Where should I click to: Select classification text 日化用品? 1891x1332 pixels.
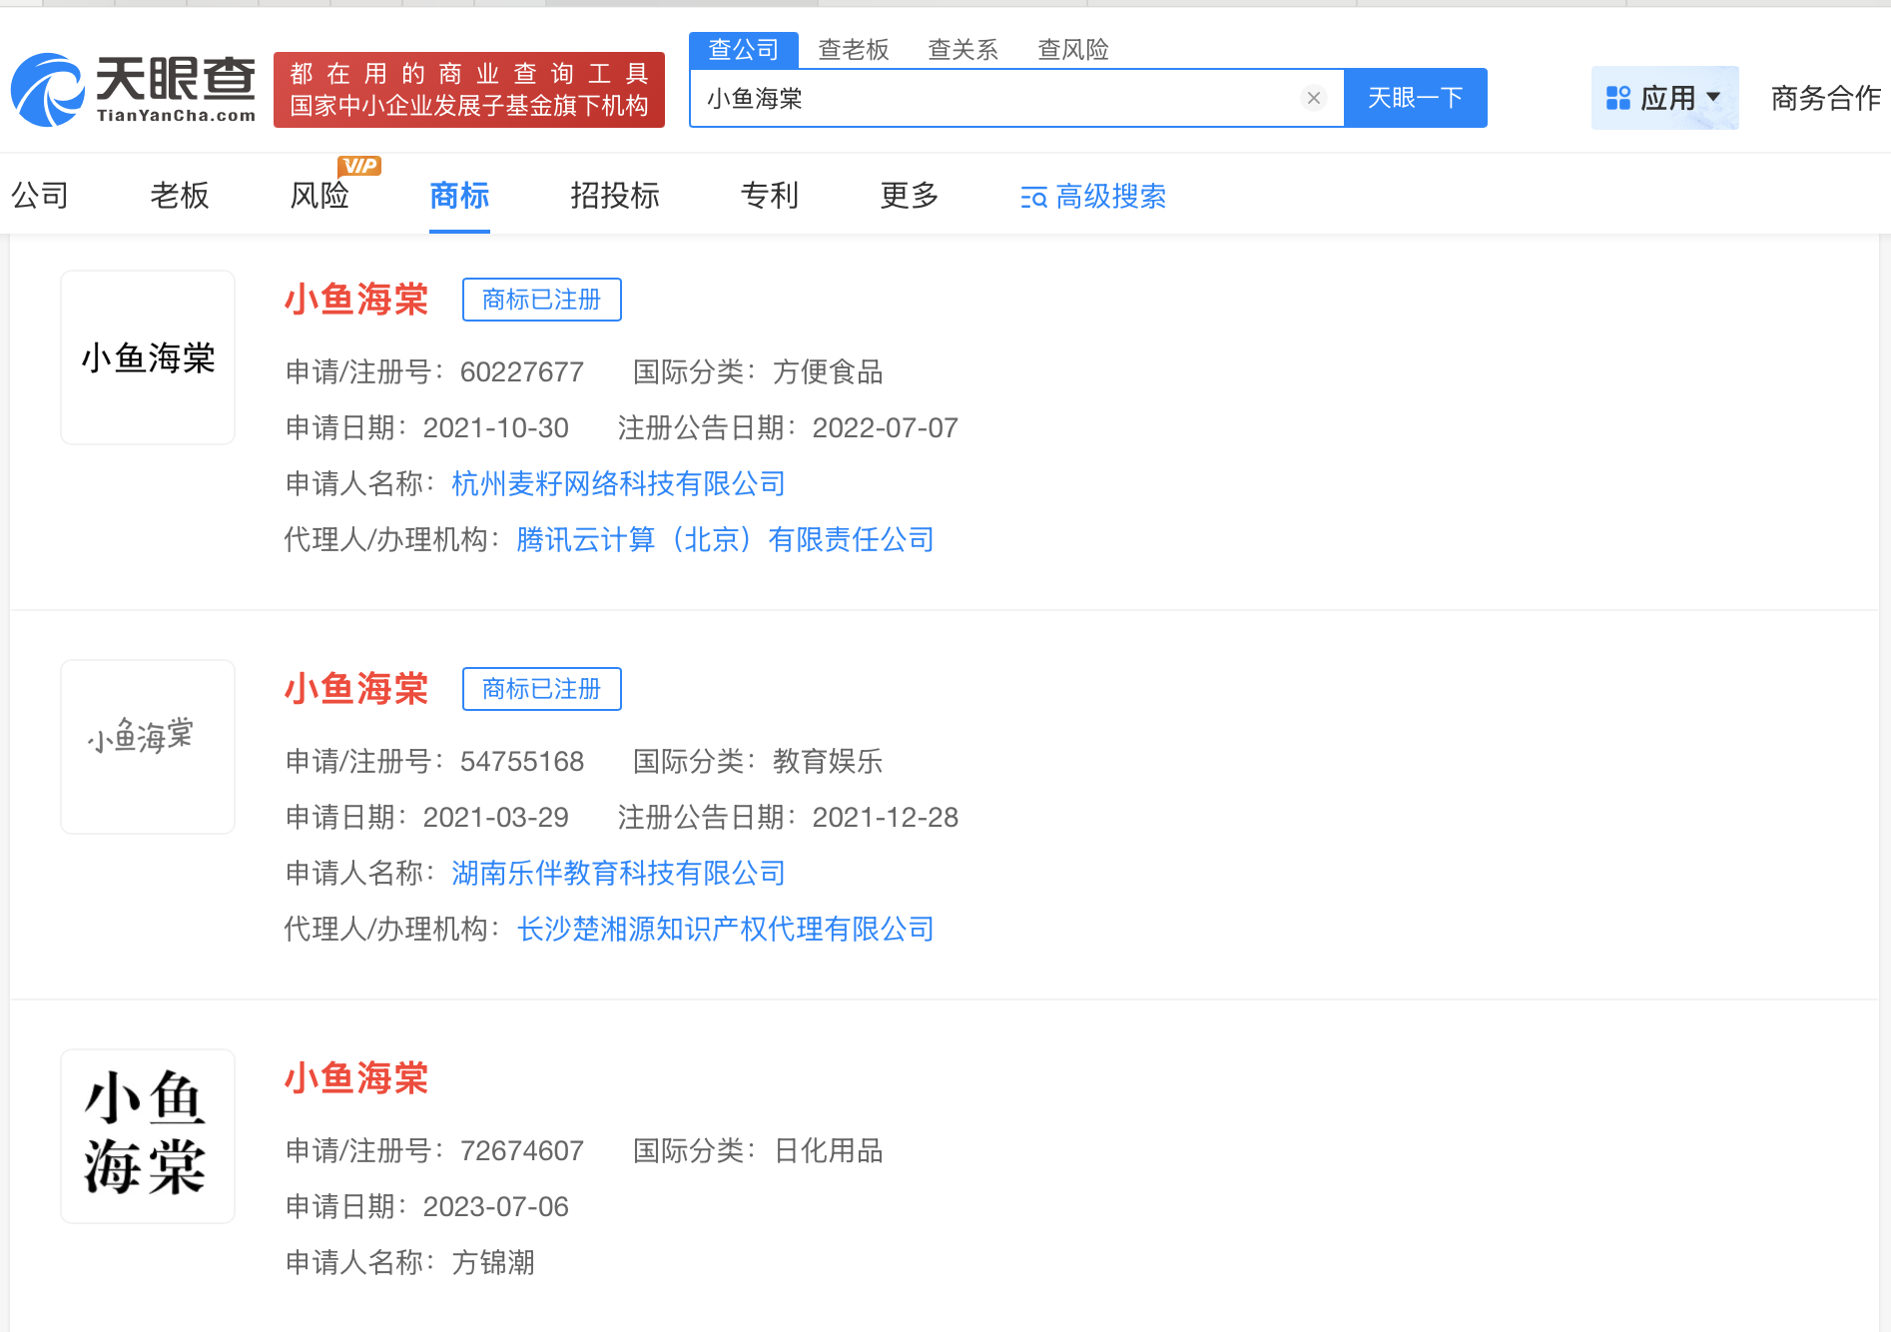click(x=828, y=1151)
